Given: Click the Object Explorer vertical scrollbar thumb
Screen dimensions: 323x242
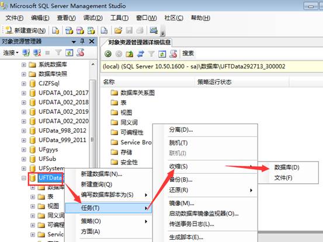Looking at the screenshot, I should click(93, 124).
